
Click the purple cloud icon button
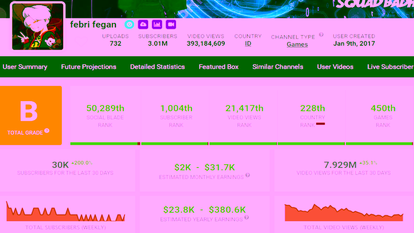(x=143, y=24)
